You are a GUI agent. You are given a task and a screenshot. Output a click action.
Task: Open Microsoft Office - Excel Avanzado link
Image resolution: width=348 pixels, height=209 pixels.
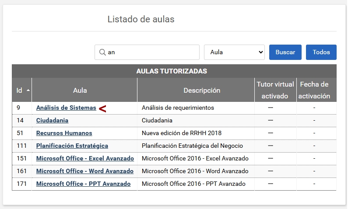pyautogui.click(x=85, y=158)
